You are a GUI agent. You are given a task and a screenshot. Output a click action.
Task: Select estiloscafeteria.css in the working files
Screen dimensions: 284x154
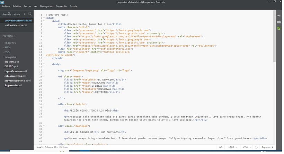(16, 25)
